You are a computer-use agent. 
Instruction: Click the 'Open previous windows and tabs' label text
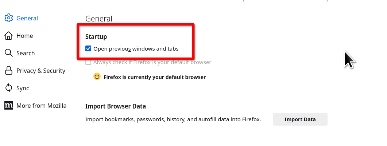point(136,48)
